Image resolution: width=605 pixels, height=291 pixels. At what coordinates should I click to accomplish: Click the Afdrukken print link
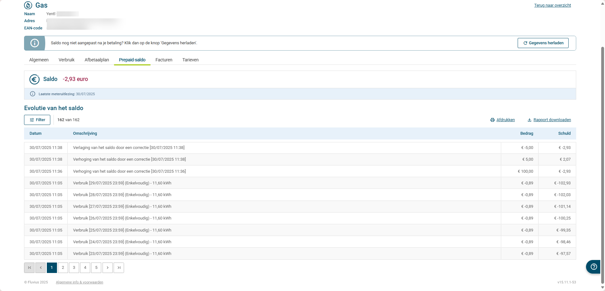point(505,120)
